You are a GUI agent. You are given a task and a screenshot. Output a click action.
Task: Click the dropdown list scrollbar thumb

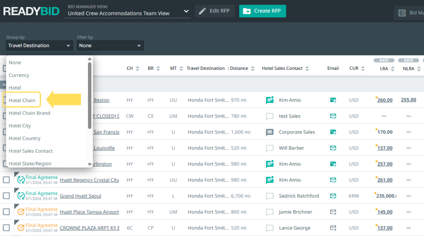(x=90, y=95)
